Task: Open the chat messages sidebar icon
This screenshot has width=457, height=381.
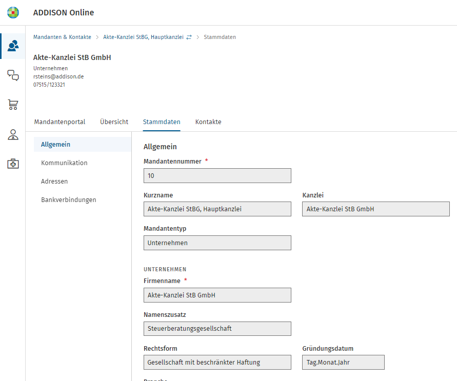Action: pyautogui.click(x=13, y=75)
